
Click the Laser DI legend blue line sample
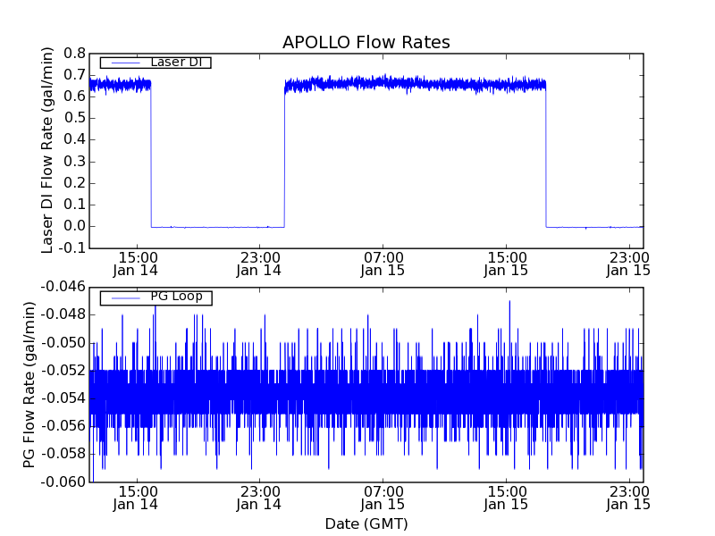click(x=123, y=63)
